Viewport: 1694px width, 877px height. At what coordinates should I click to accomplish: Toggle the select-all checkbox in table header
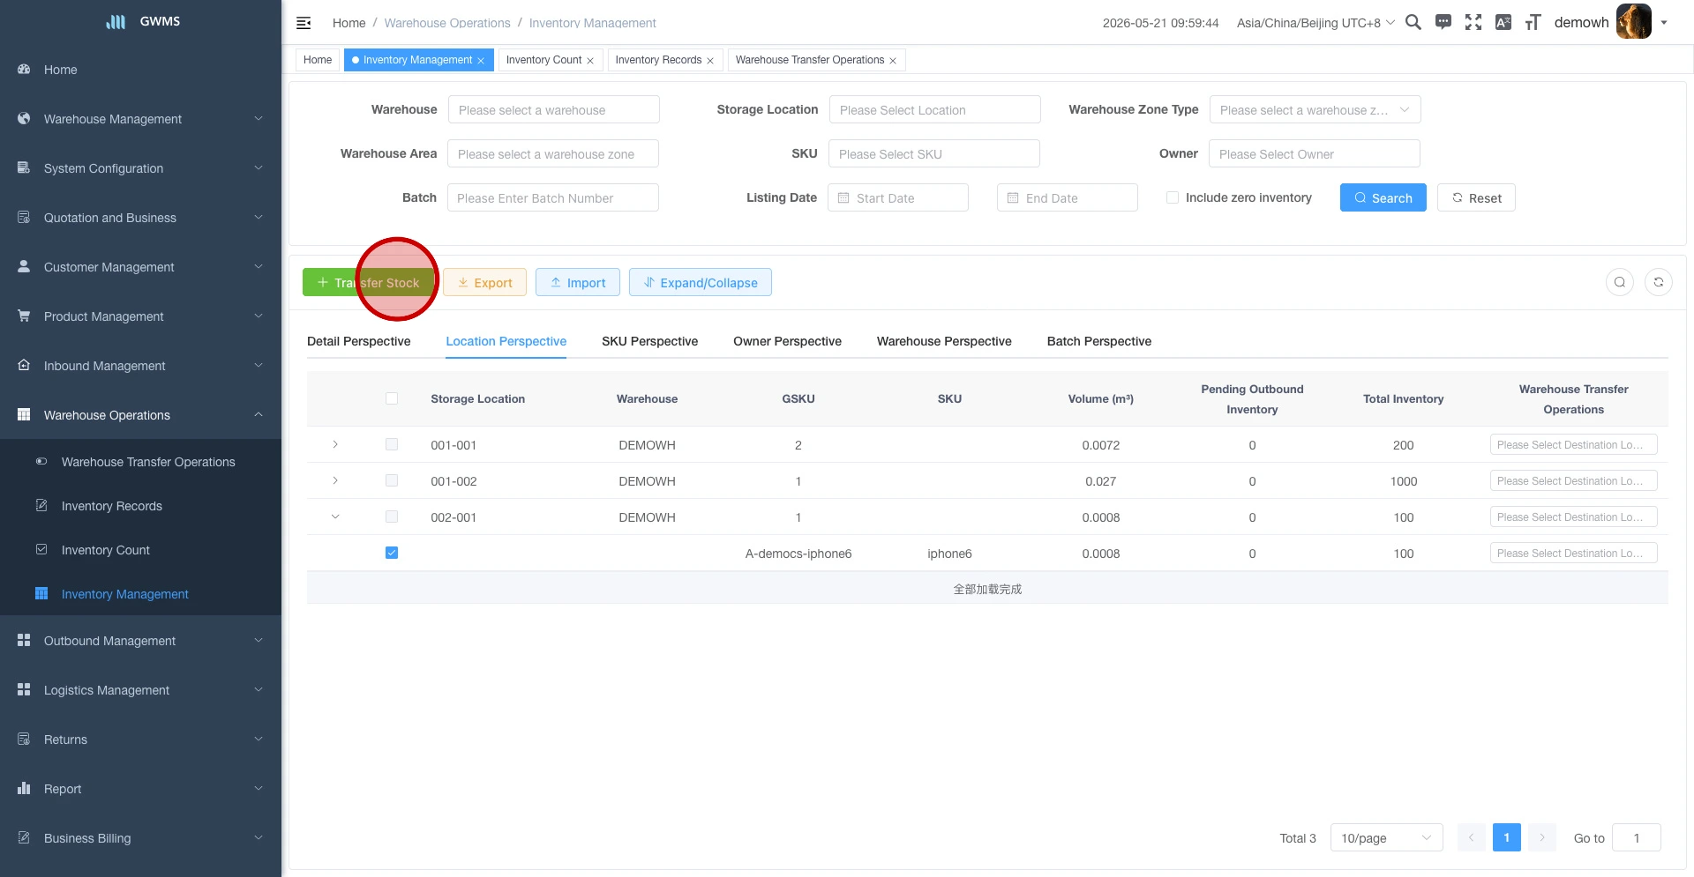pyautogui.click(x=392, y=398)
